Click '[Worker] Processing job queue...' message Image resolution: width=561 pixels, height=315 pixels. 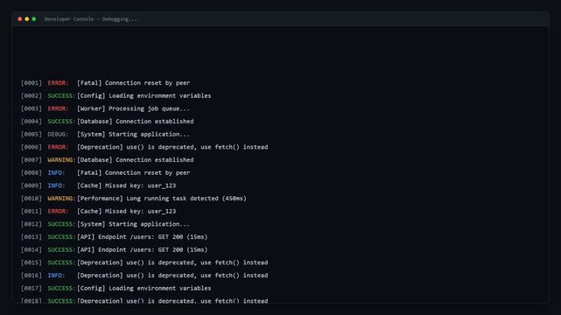pos(133,108)
